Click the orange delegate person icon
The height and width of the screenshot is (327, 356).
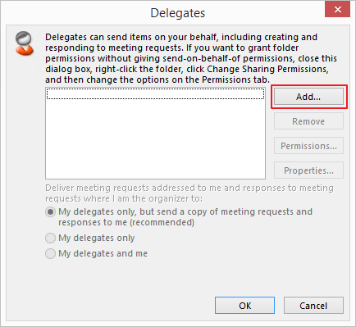pos(24,43)
